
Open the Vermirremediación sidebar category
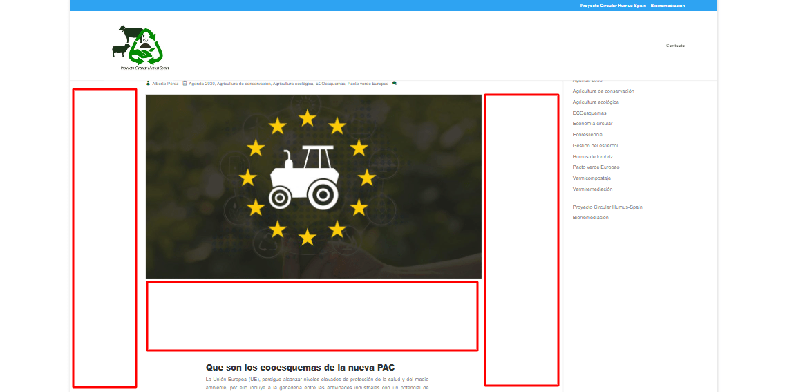[x=592, y=189]
